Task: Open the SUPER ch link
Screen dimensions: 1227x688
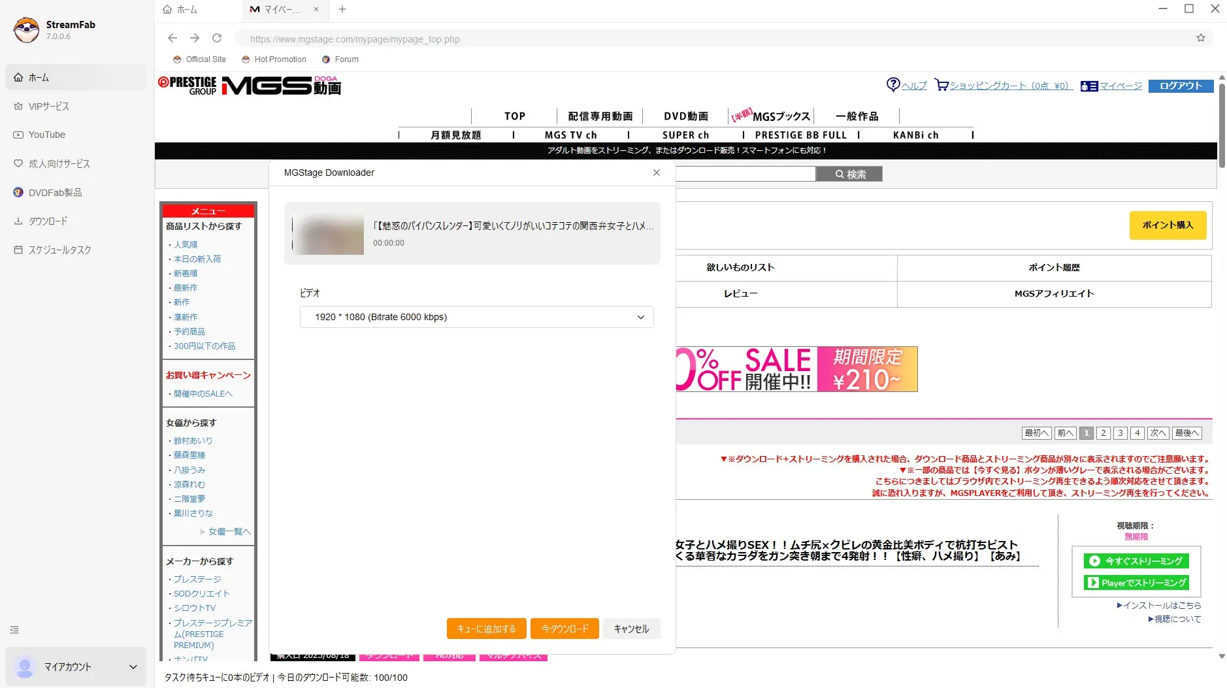Action: tap(685, 135)
